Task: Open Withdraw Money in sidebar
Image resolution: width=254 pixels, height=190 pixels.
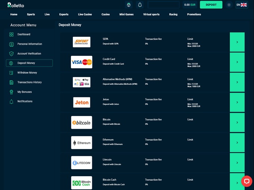Action: pyautogui.click(x=27, y=73)
